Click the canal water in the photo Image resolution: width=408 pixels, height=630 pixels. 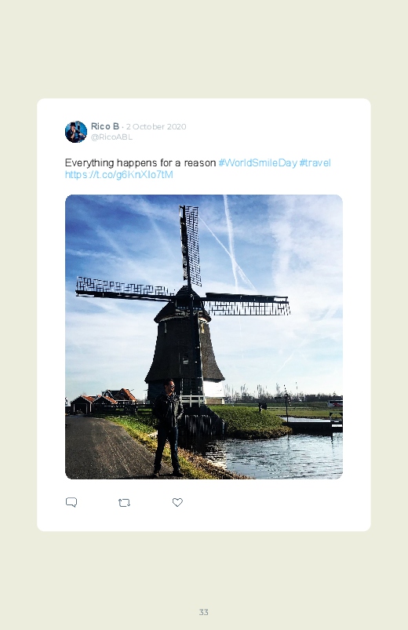click(x=282, y=456)
